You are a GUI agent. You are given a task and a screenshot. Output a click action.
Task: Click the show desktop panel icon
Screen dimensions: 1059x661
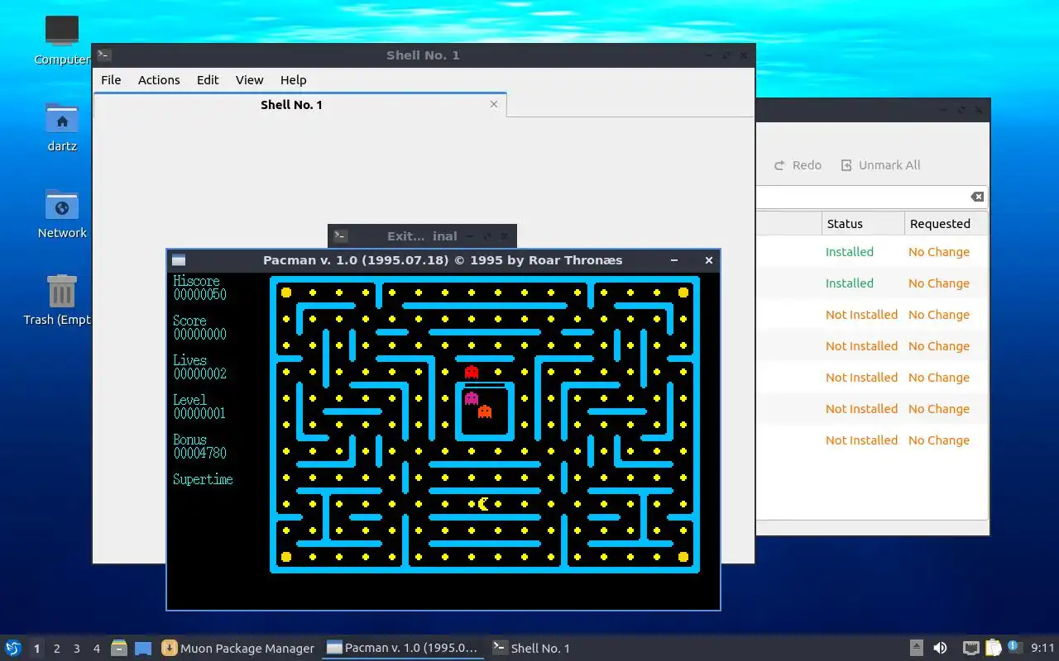pyautogui.click(x=143, y=649)
